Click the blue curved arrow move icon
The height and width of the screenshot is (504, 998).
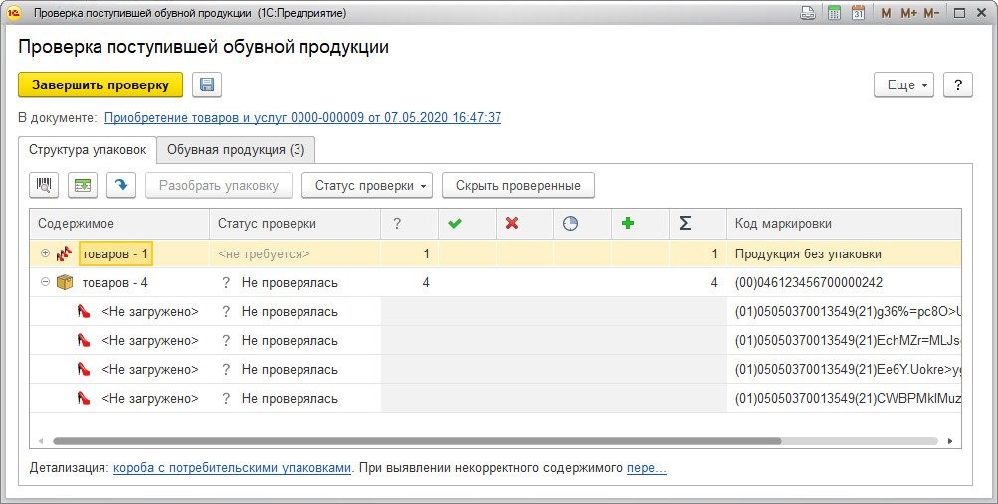(121, 186)
